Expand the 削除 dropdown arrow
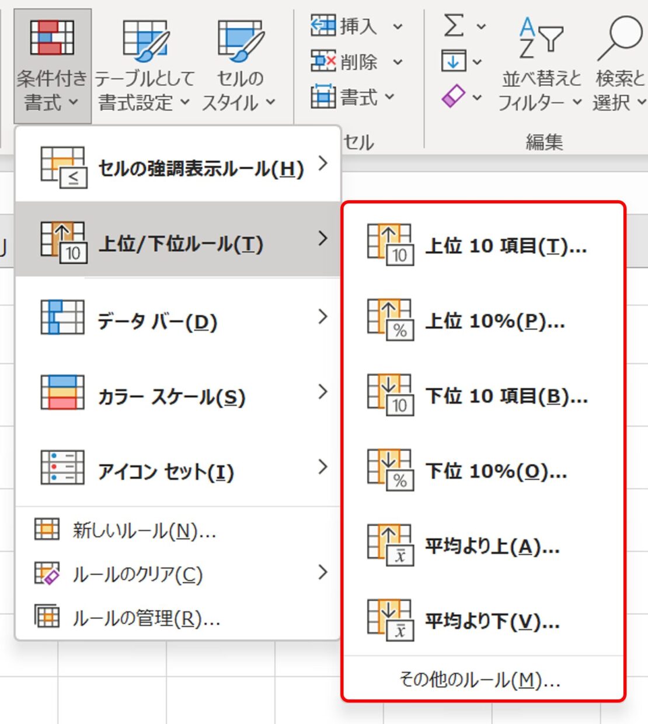Viewport: 648px width, 724px height. 398,62
